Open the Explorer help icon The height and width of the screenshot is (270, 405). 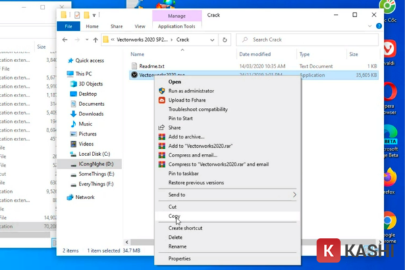[379, 26]
